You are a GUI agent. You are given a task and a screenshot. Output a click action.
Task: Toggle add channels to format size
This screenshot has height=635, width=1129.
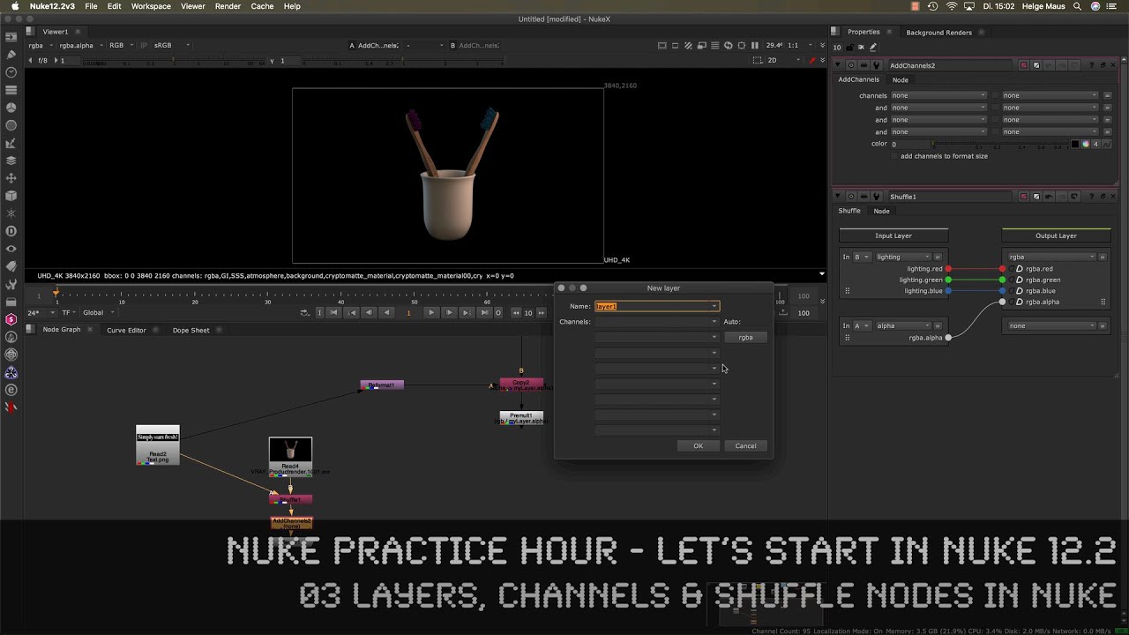pos(893,156)
